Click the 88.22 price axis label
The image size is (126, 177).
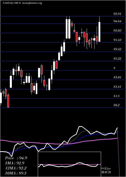pyautogui.click(x=117, y=58)
